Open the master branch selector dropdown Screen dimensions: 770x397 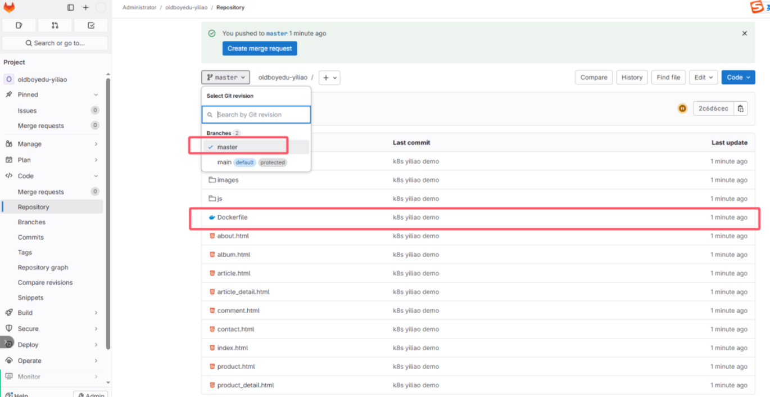click(x=225, y=78)
